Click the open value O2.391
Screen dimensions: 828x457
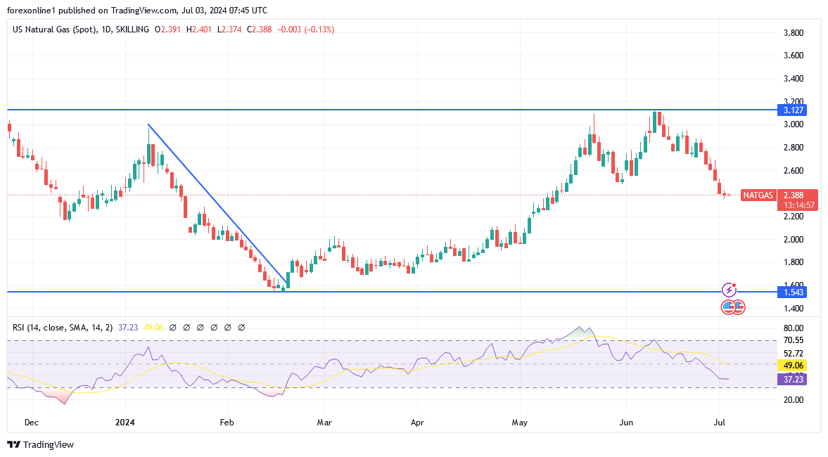167,30
